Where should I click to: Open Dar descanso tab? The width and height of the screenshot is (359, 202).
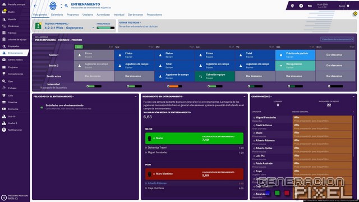[x=135, y=15]
